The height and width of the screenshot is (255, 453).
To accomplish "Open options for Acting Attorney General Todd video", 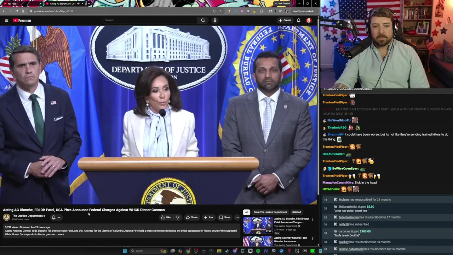I will pyautogui.click(x=313, y=239).
